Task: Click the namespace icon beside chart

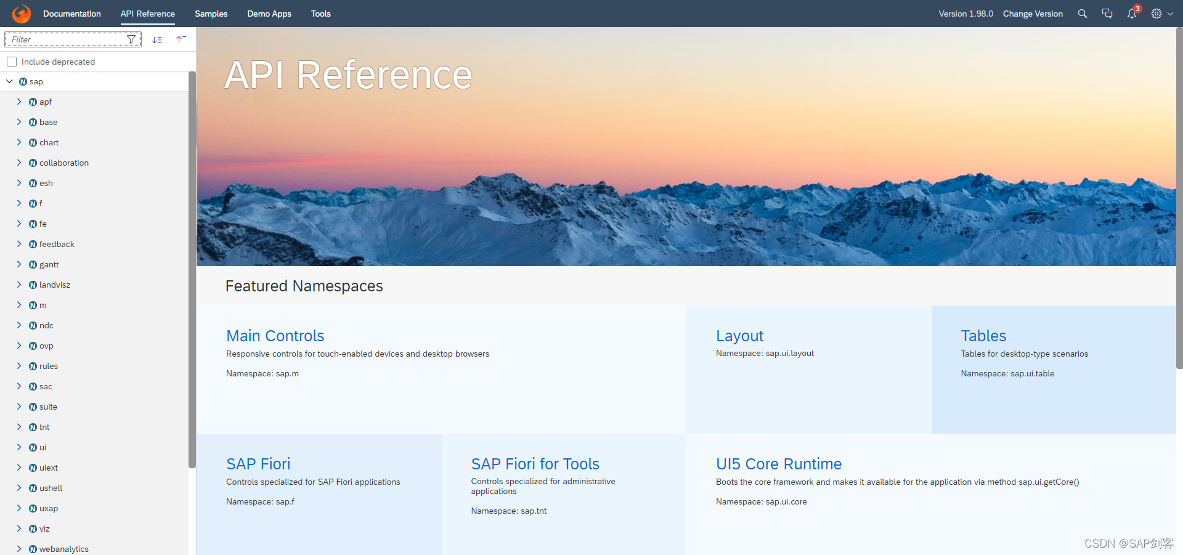Action: [x=33, y=143]
